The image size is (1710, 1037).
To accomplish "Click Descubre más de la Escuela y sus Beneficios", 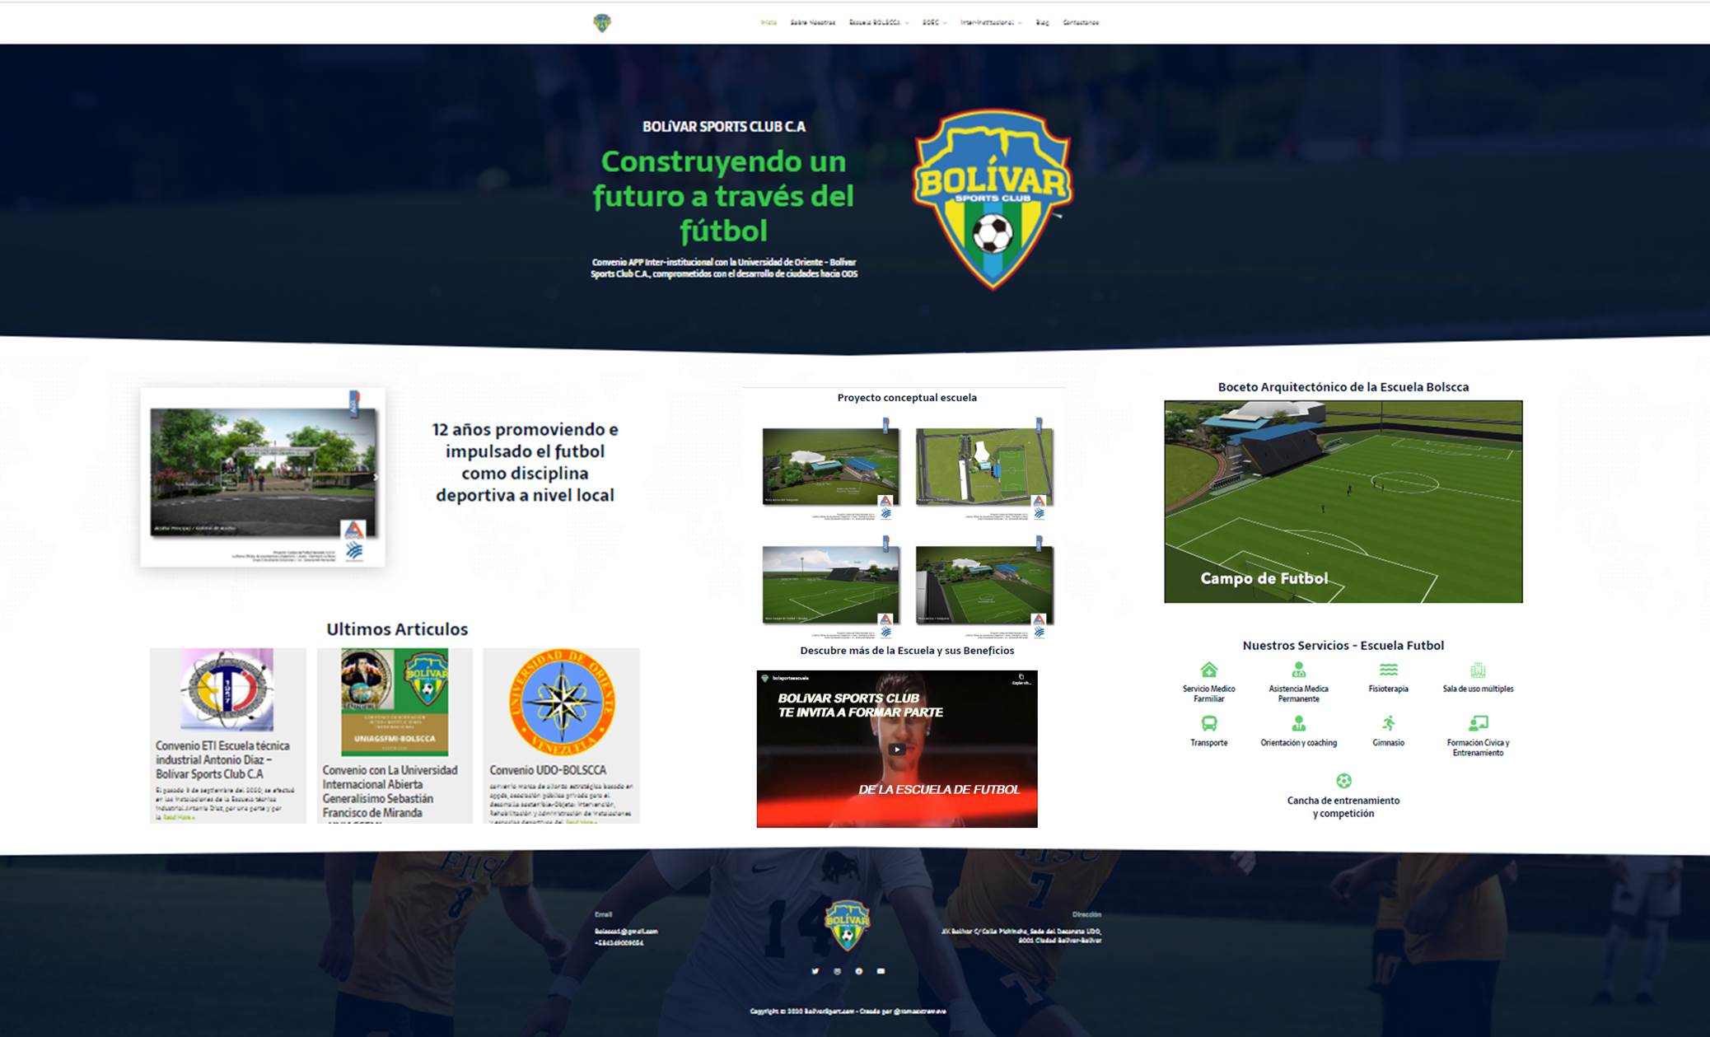I will click(907, 651).
